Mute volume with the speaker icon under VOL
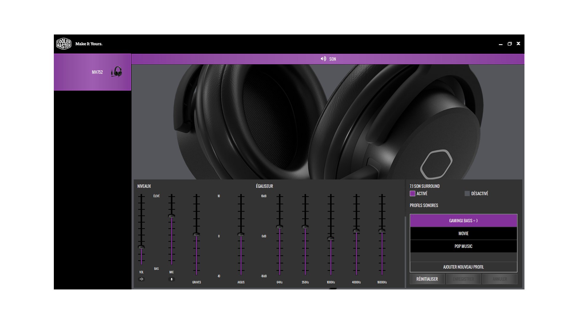 (x=142, y=279)
